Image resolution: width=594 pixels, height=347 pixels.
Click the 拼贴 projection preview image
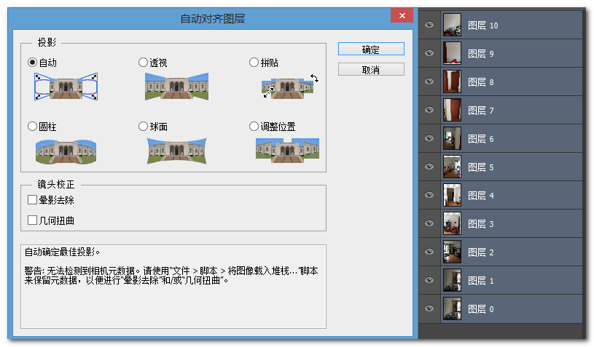pos(290,87)
